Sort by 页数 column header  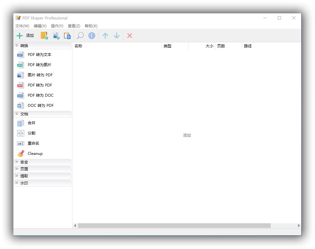click(x=228, y=46)
